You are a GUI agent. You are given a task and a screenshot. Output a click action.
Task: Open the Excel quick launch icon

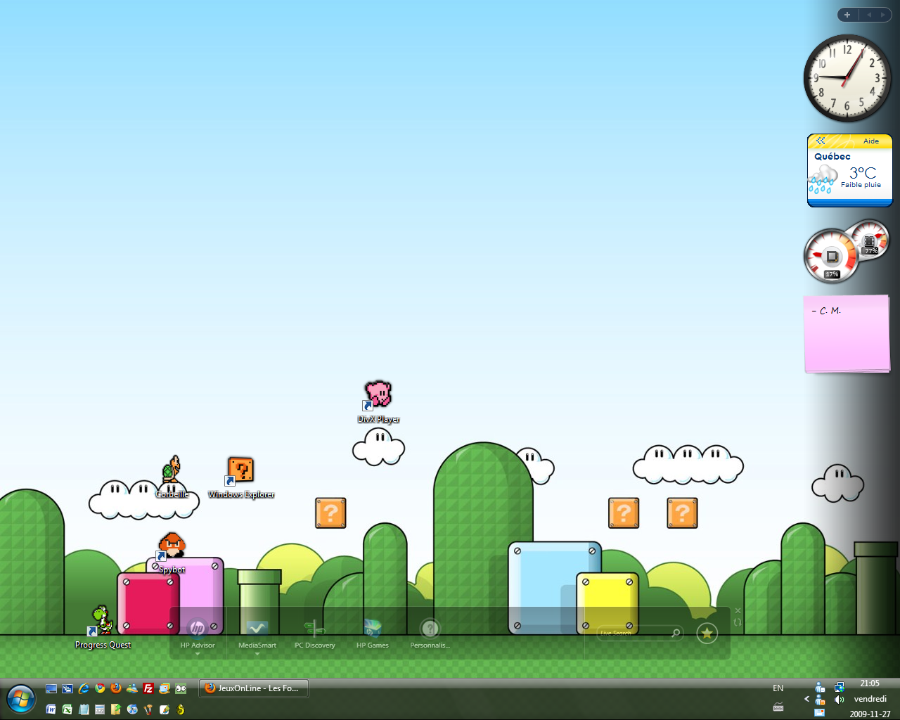pyautogui.click(x=67, y=709)
